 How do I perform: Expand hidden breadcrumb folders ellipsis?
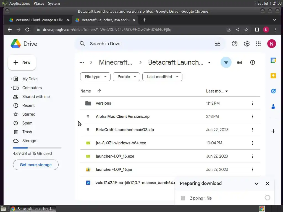(82, 62)
